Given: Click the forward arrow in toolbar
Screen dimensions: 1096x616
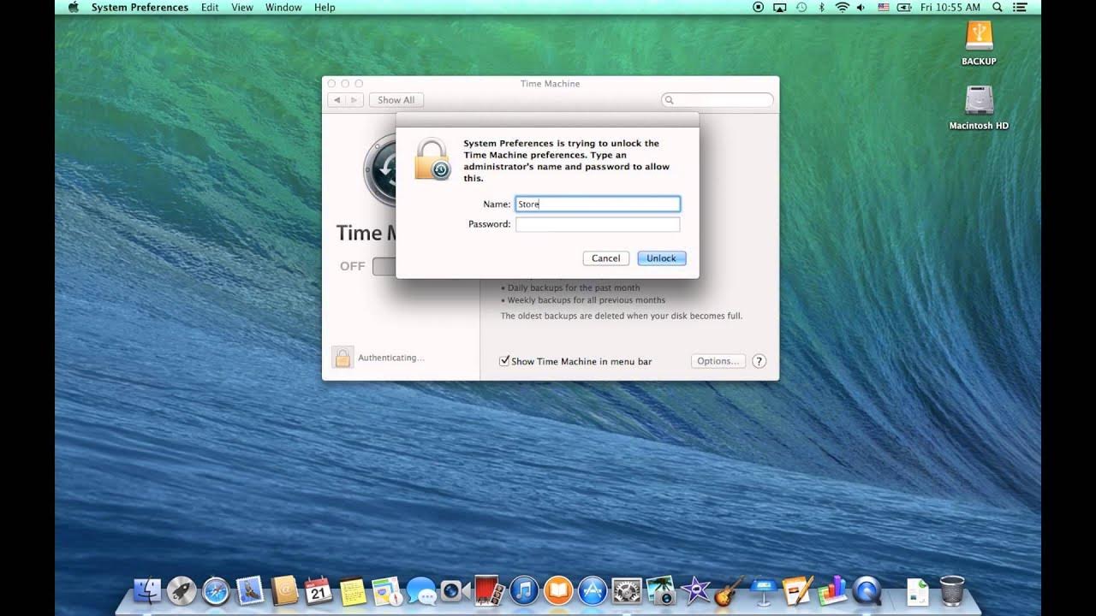Looking at the screenshot, I should coord(354,100).
